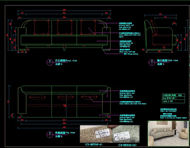Click the Sofa 2 PCS table cell
The height and width of the screenshot is (148, 190).
tap(173, 101)
